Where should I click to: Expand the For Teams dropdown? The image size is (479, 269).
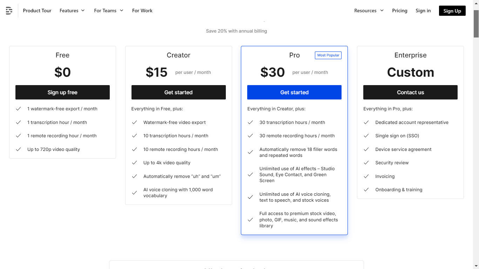pos(108,11)
